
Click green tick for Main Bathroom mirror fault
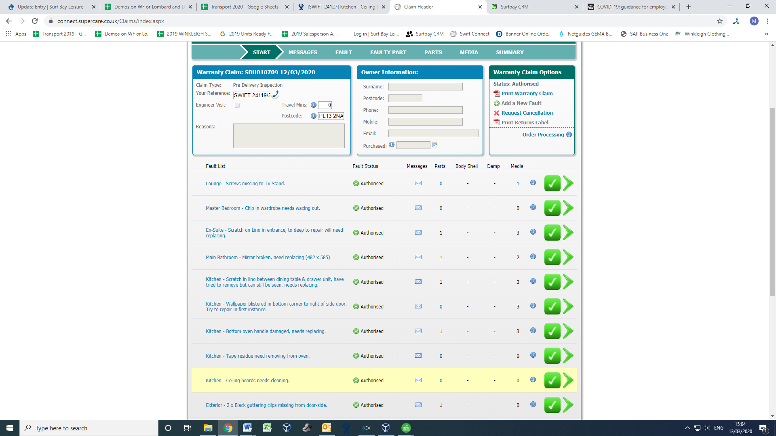[552, 257]
